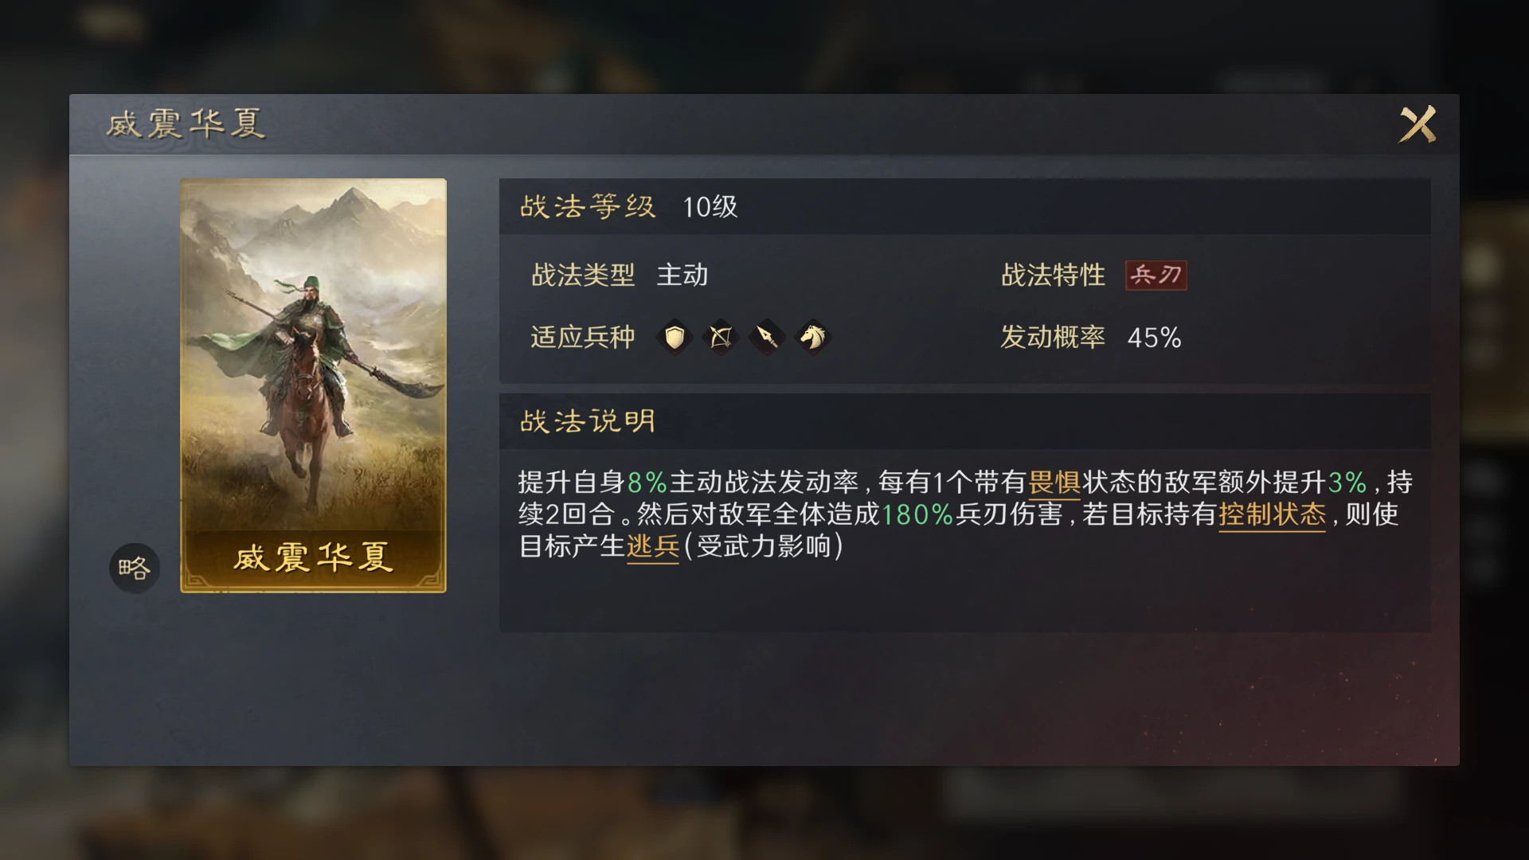Toggle the 略 brief description button
The image size is (1529, 860).
135,568
